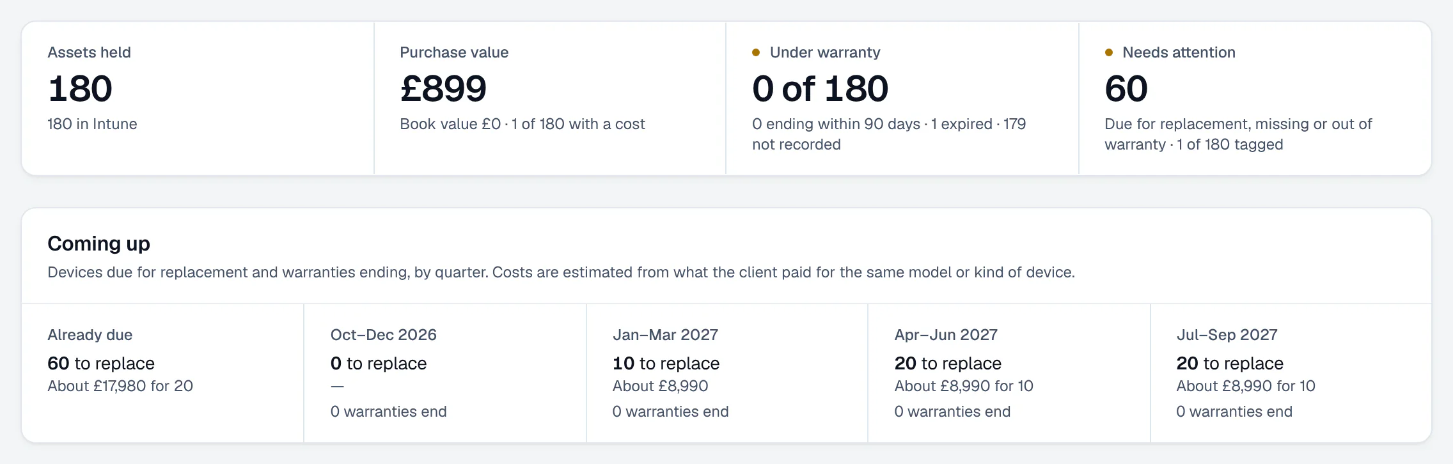Click the amber dot beside 'Under warranty'
This screenshot has width=1453, height=464.
756,52
